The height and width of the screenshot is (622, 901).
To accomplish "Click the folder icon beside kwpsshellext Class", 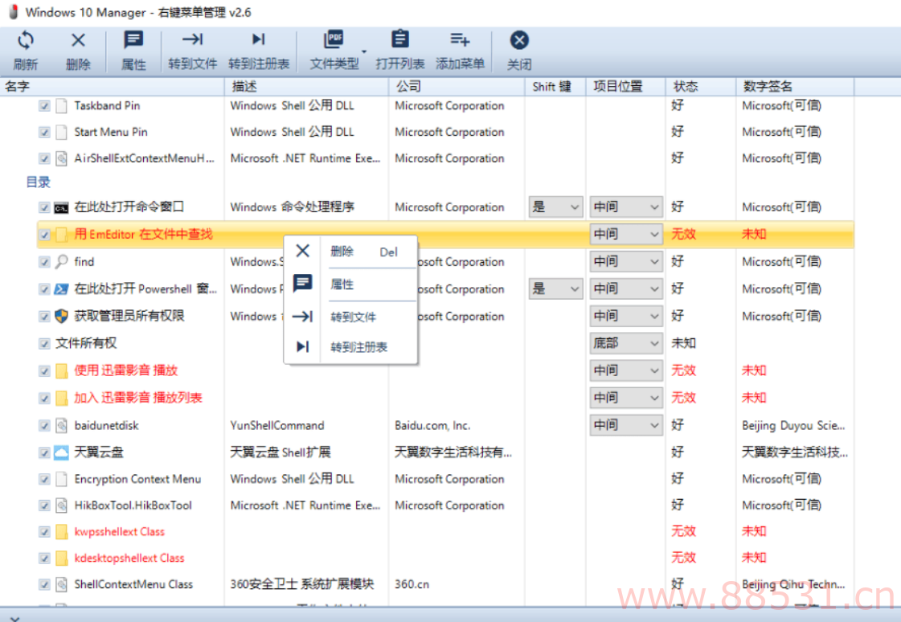I will 61,532.
